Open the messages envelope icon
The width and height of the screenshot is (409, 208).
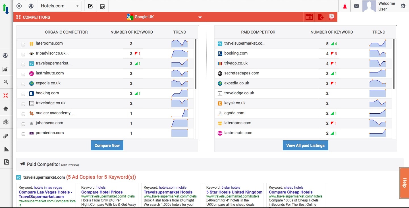(x=356, y=6)
